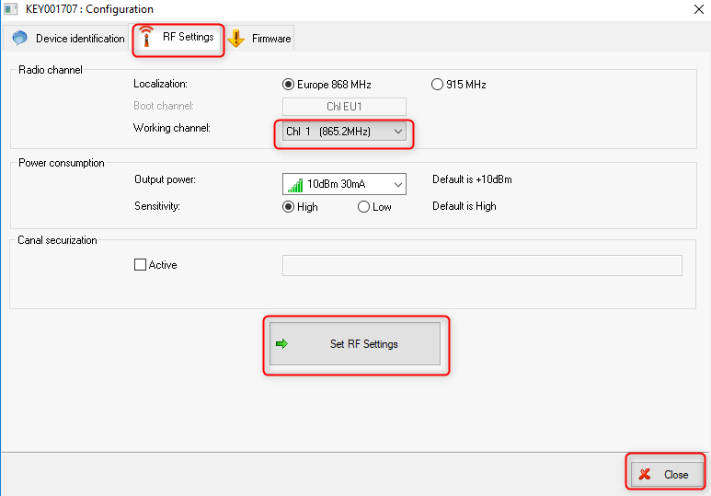
Task: Click the 'Output power:' label
Action: [x=165, y=179]
